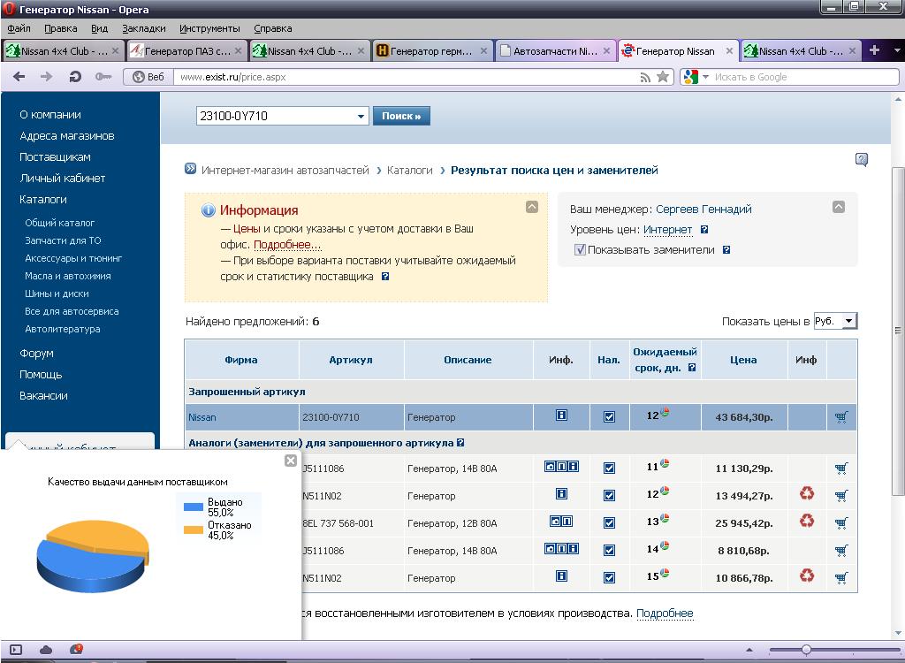Open info icon in the 13 494,27р. row
905x663 pixels.
coord(561,493)
